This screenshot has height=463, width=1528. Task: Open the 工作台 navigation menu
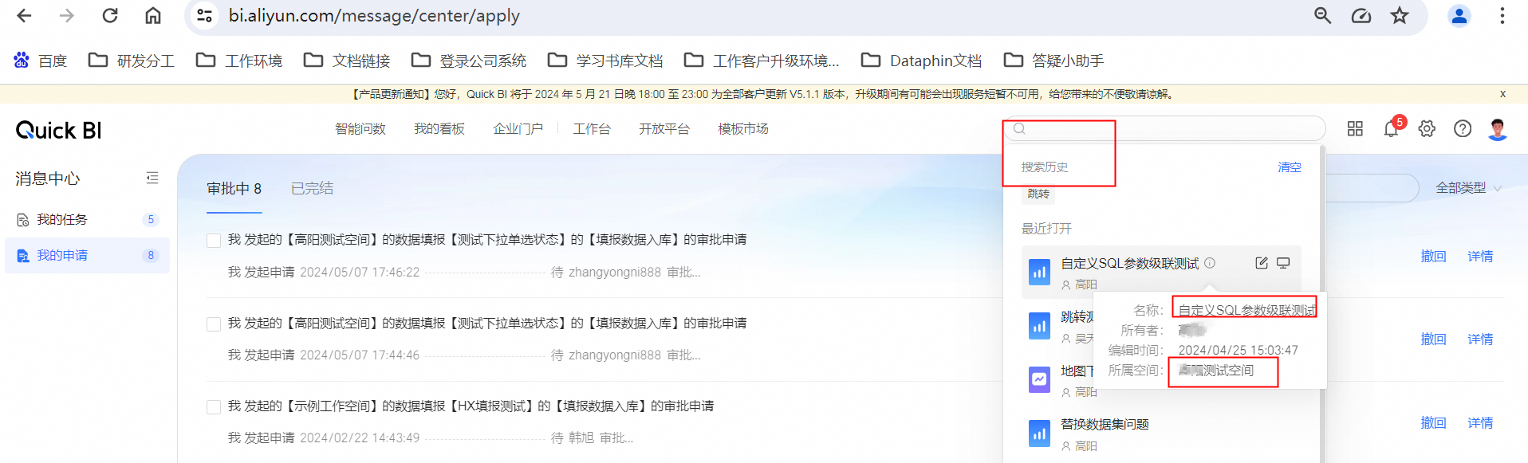(591, 129)
